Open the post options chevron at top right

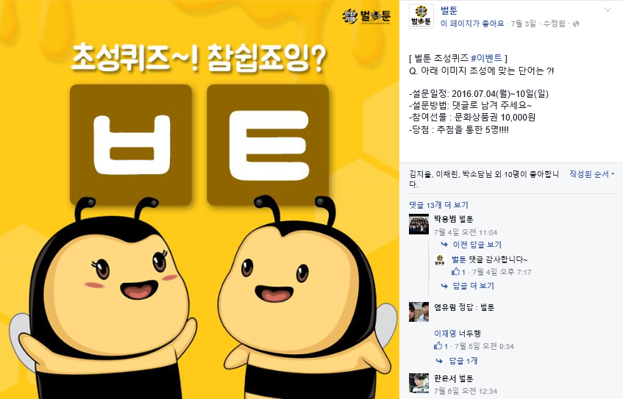608,10
